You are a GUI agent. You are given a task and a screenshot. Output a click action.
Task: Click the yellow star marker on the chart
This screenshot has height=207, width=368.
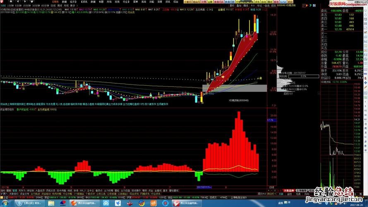tap(260, 78)
